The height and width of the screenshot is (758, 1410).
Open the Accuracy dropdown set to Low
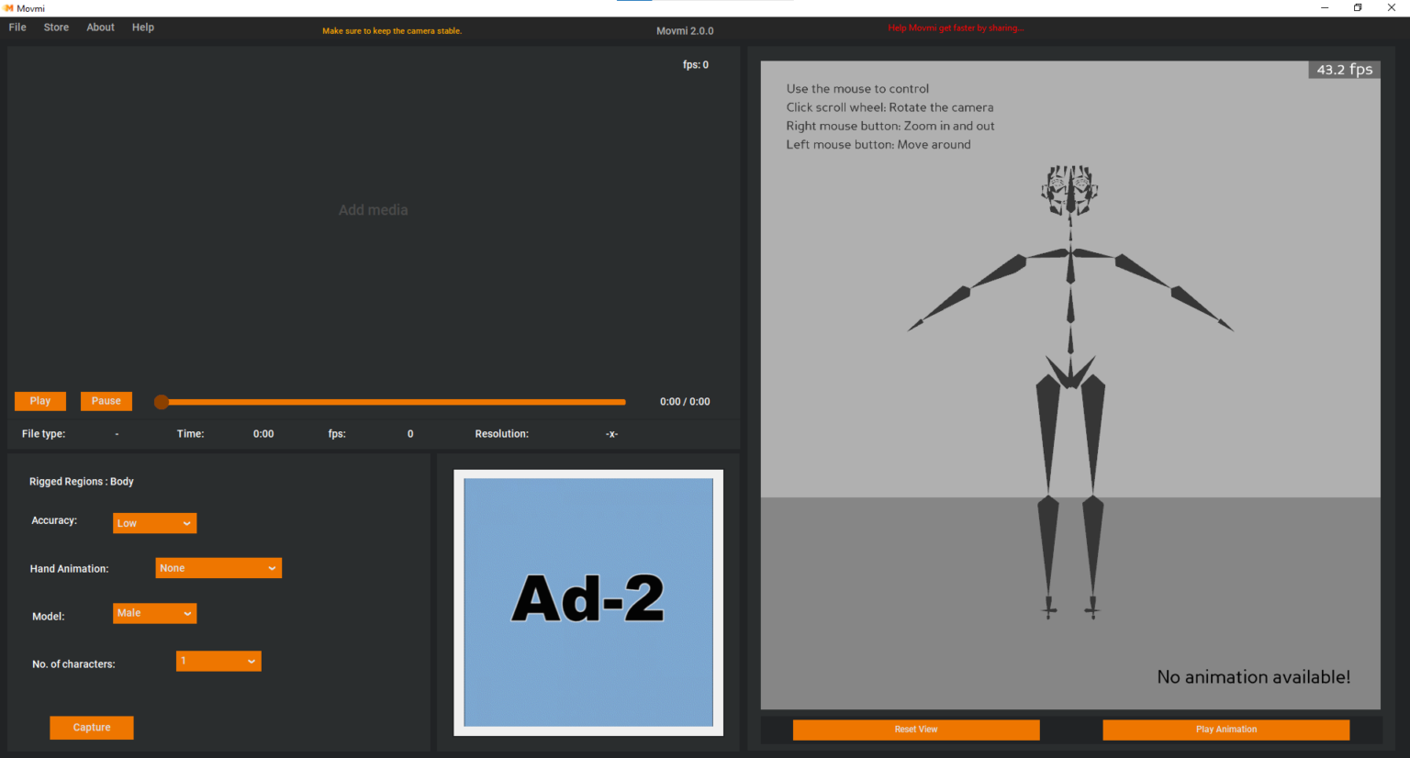[154, 522]
